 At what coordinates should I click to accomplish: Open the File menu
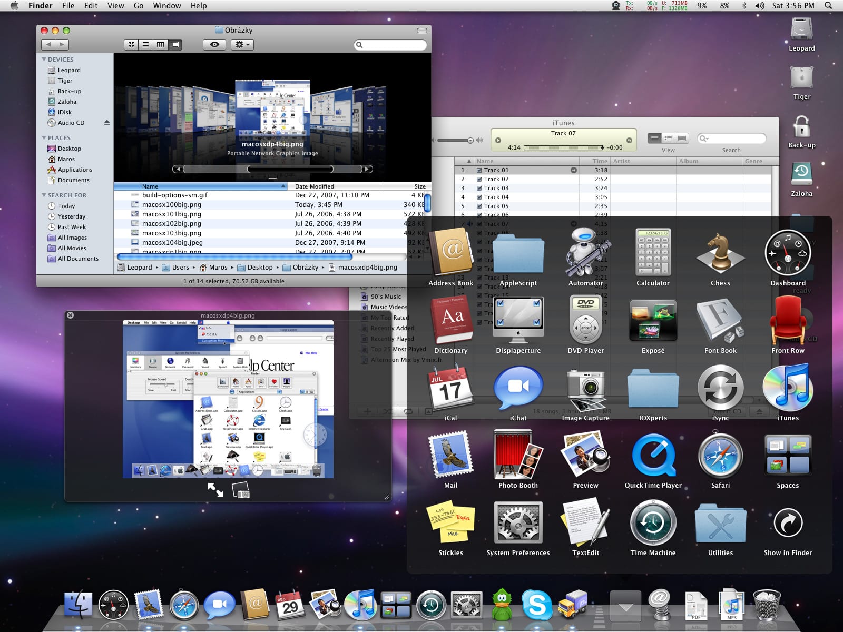(x=68, y=6)
